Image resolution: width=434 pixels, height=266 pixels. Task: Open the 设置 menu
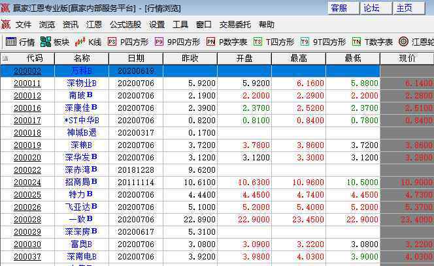(x=157, y=25)
